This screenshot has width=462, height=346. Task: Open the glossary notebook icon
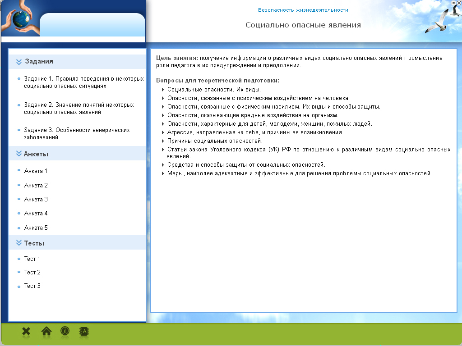pos(84,332)
